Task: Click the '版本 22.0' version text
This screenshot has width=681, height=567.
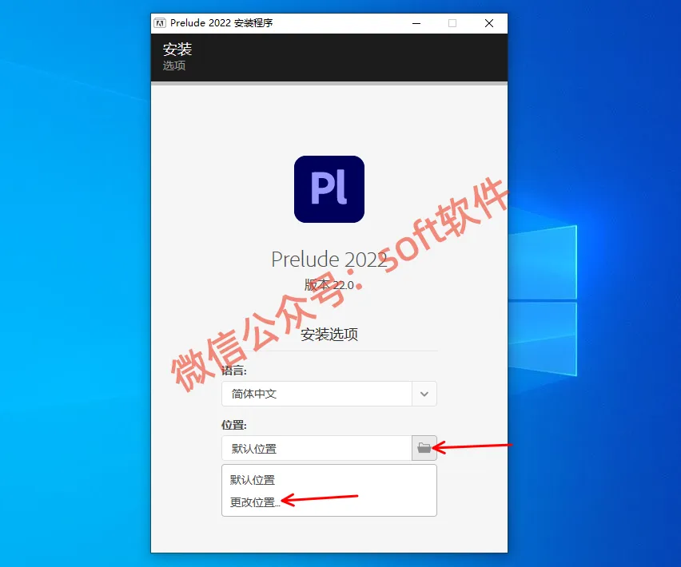Action: click(x=329, y=285)
